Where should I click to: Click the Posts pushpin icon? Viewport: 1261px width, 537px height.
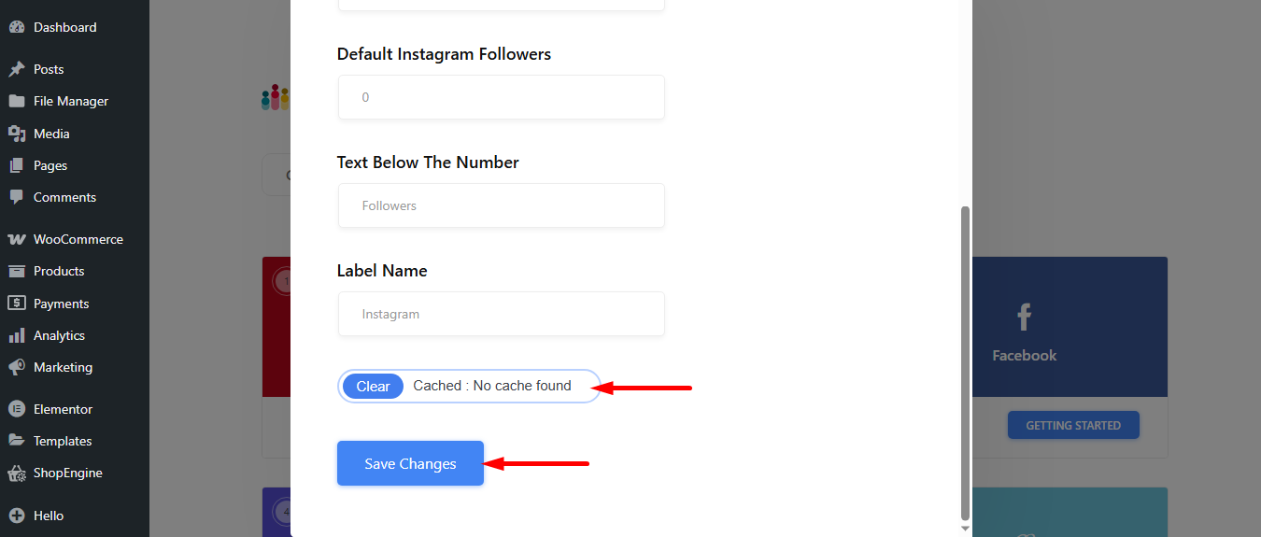(17, 69)
